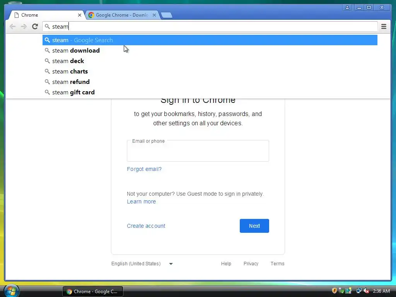Open a new tab button

coord(167,15)
